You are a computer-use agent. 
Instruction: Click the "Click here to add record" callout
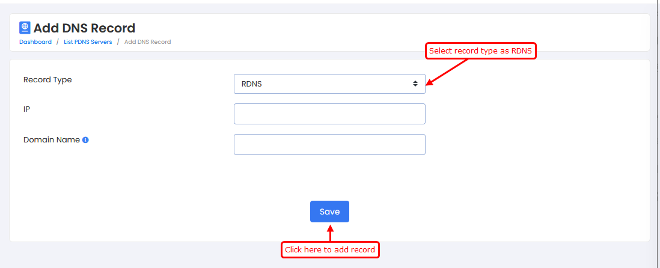330,250
